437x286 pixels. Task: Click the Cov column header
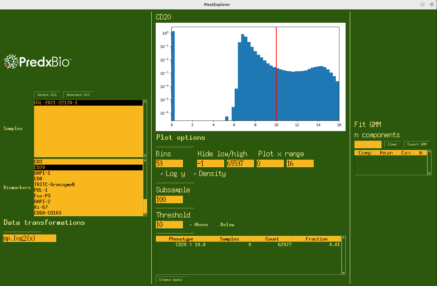point(406,153)
